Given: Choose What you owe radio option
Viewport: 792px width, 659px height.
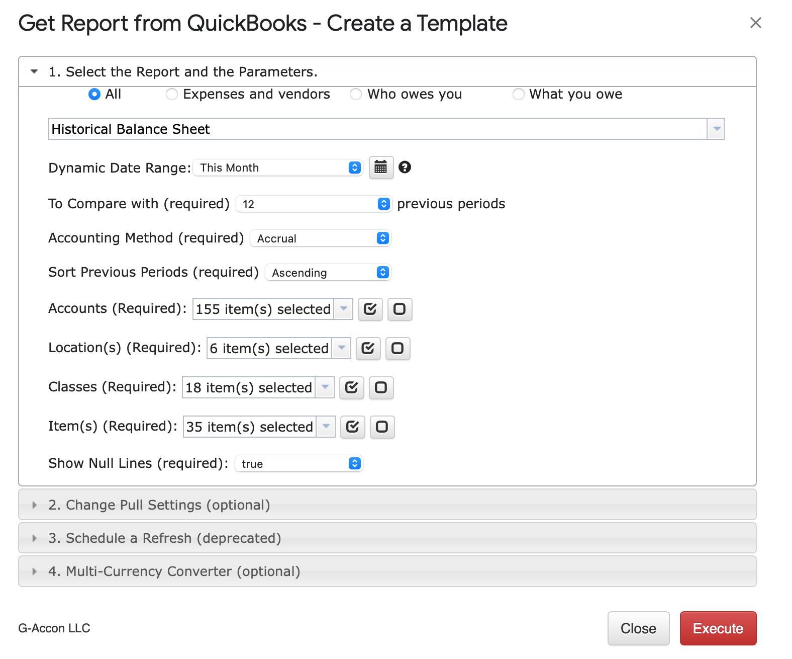Looking at the screenshot, I should click(518, 94).
